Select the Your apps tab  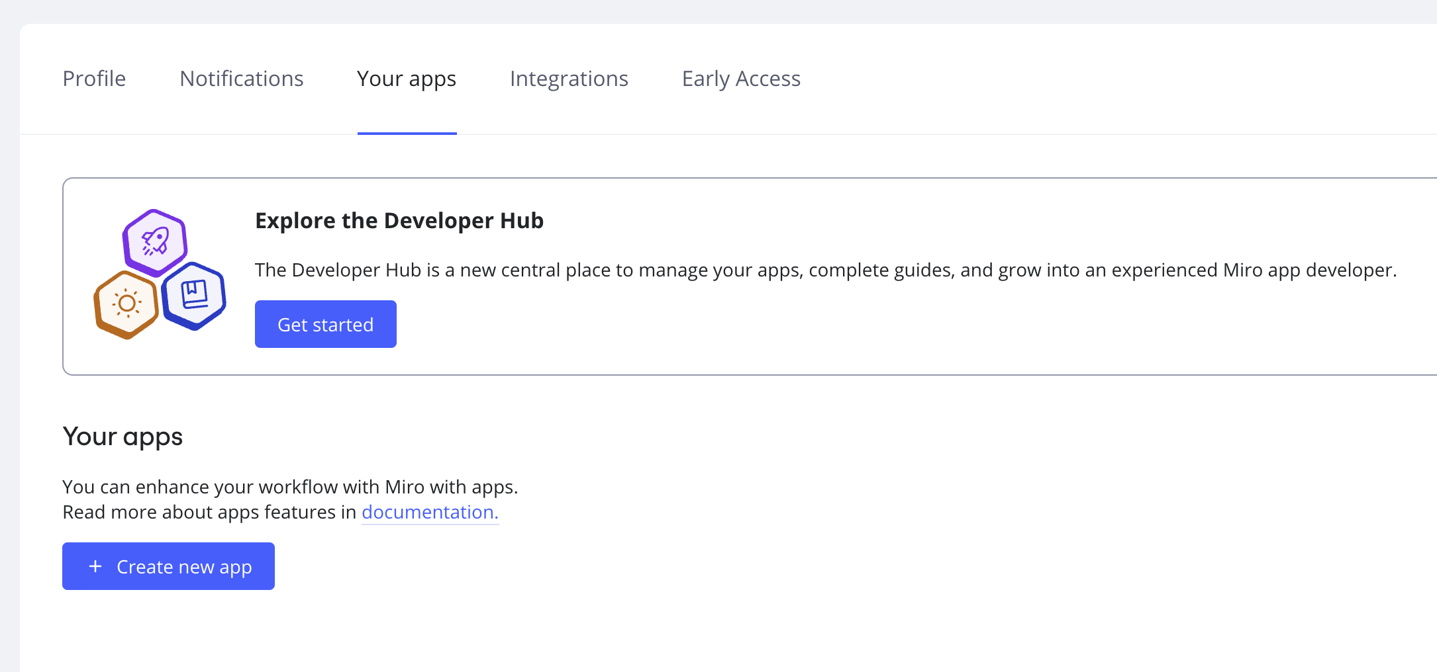point(407,79)
